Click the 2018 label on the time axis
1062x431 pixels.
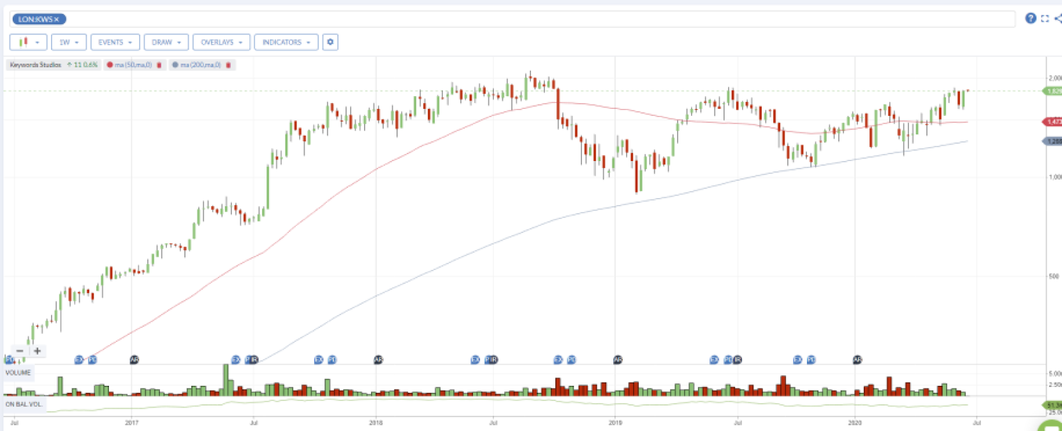(376, 422)
